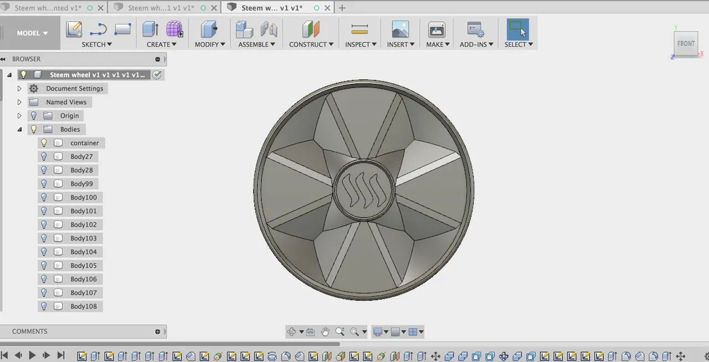Jump to the timeline beginning

pyautogui.click(x=5, y=355)
